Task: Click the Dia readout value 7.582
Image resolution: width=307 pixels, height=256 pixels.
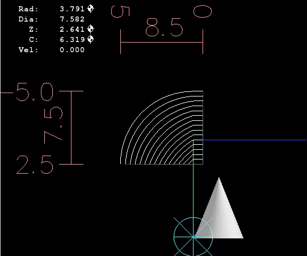Action: click(x=72, y=19)
